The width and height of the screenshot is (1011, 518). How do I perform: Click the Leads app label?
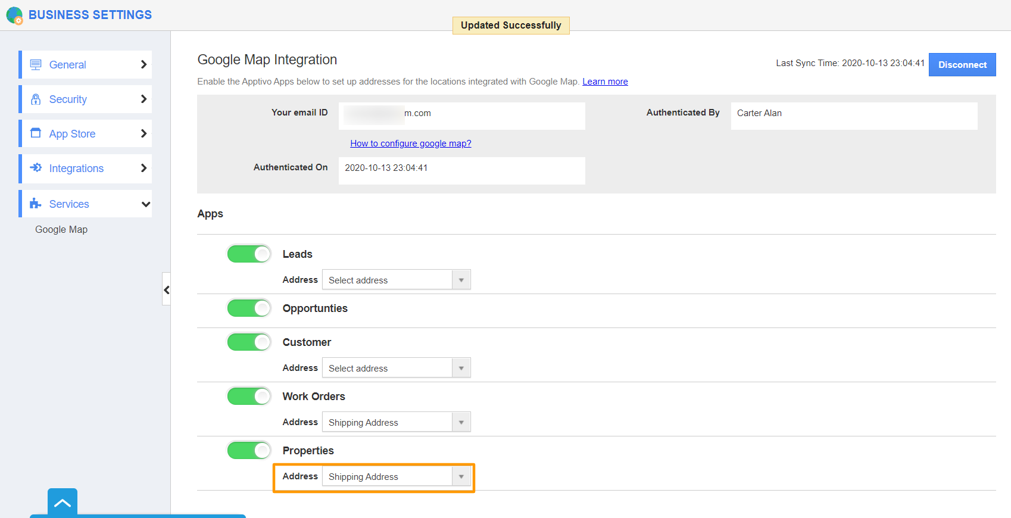pyautogui.click(x=298, y=254)
